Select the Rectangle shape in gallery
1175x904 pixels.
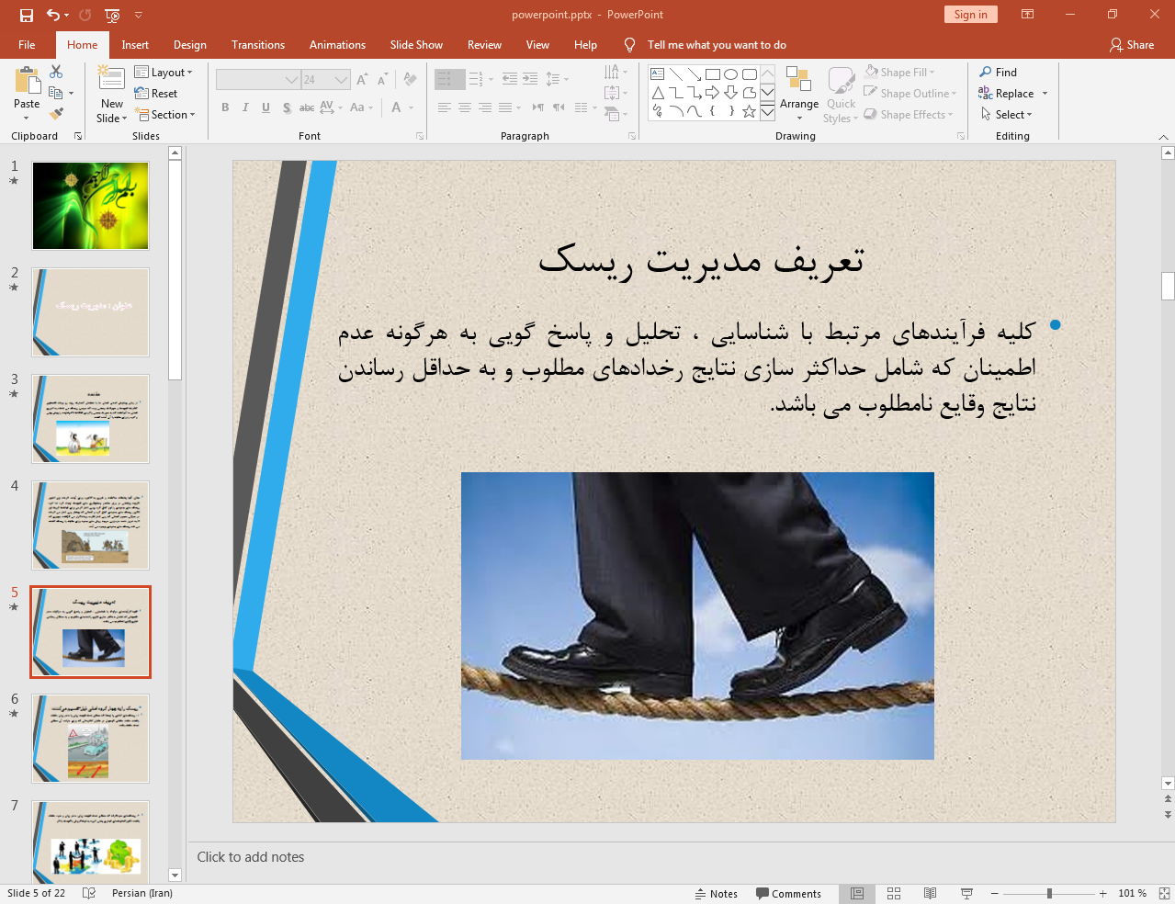713,74
